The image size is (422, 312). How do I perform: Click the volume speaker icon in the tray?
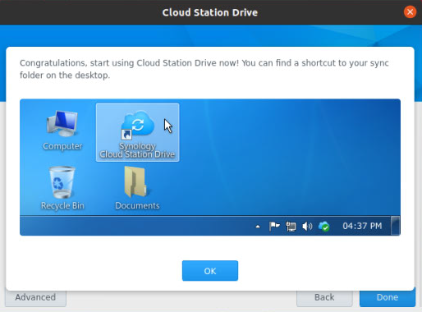point(307,227)
